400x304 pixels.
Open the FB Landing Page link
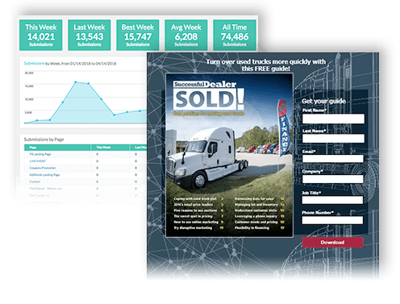(40, 154)
